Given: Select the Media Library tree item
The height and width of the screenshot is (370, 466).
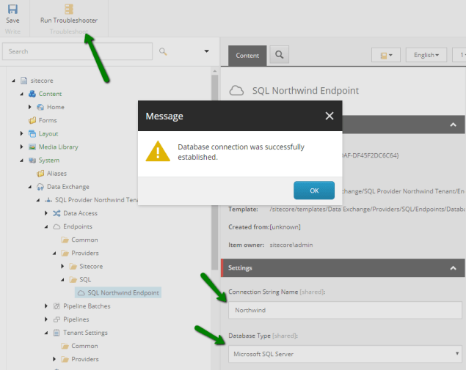Looking at the screenshot, I should 58,147.
